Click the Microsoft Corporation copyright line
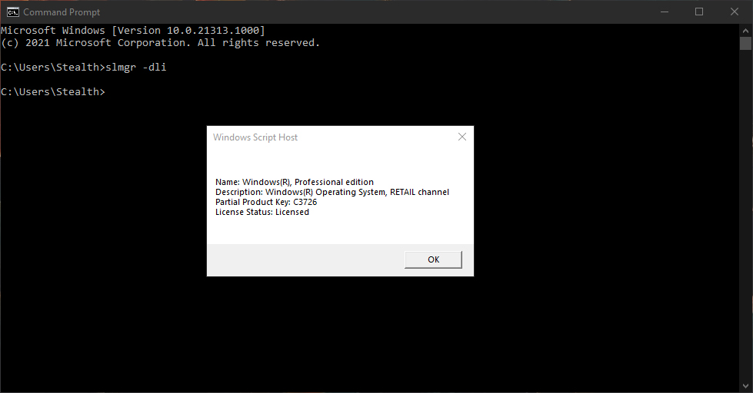The width and height of the screenshot is (753, 393). point(161,43)
